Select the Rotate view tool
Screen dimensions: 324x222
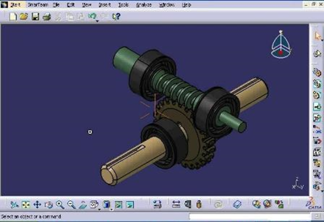[x=48, y=205]
